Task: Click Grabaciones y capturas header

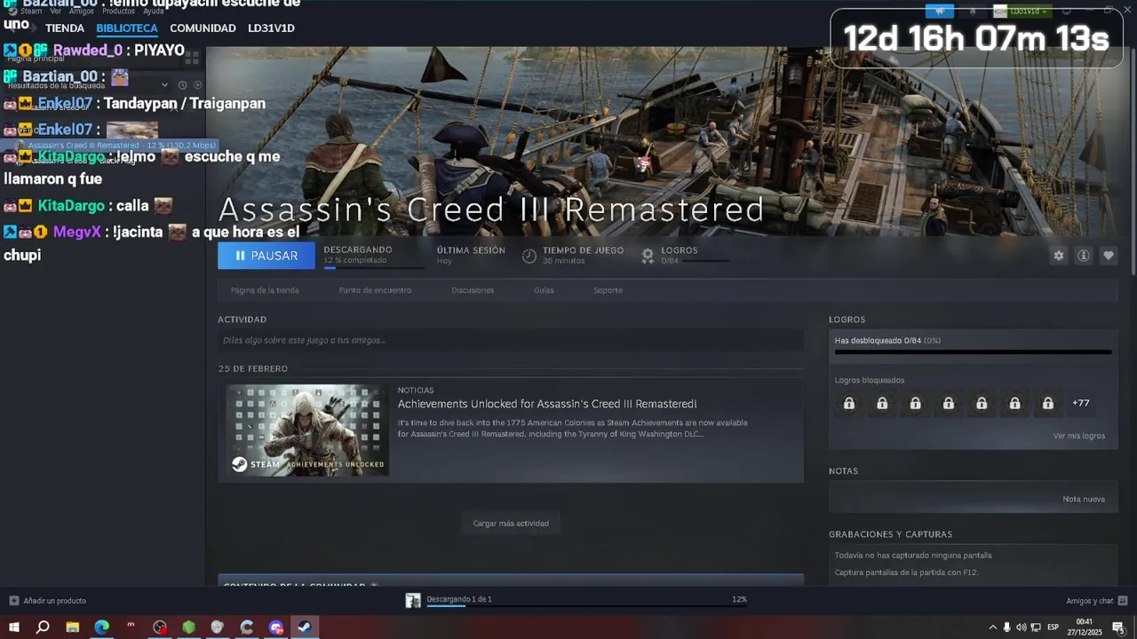Action: [x=890, y=534]
